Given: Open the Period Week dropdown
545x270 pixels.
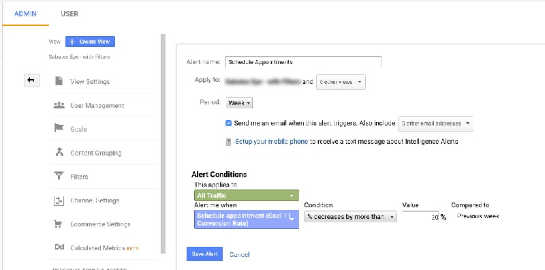Looking at the screenshot, I should point(239,103).
